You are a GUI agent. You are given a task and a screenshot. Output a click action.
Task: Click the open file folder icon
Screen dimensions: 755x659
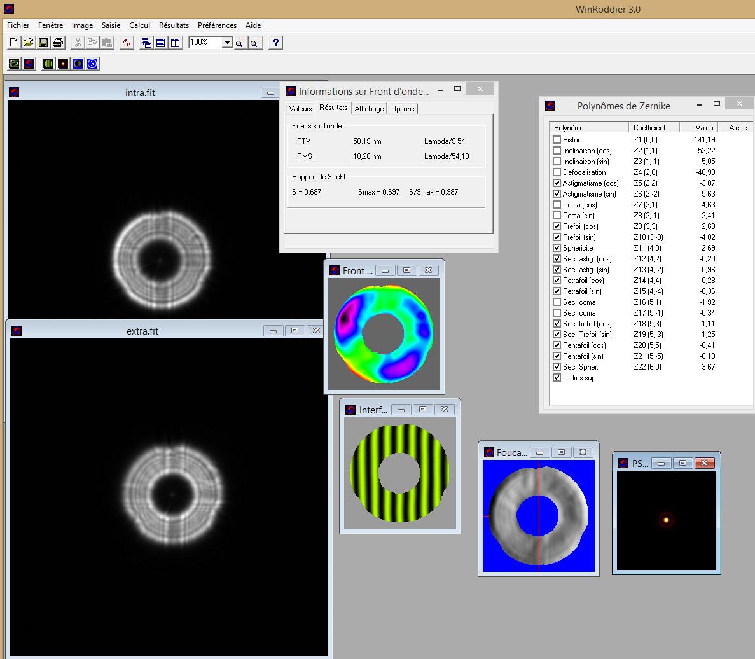point(28,43)
